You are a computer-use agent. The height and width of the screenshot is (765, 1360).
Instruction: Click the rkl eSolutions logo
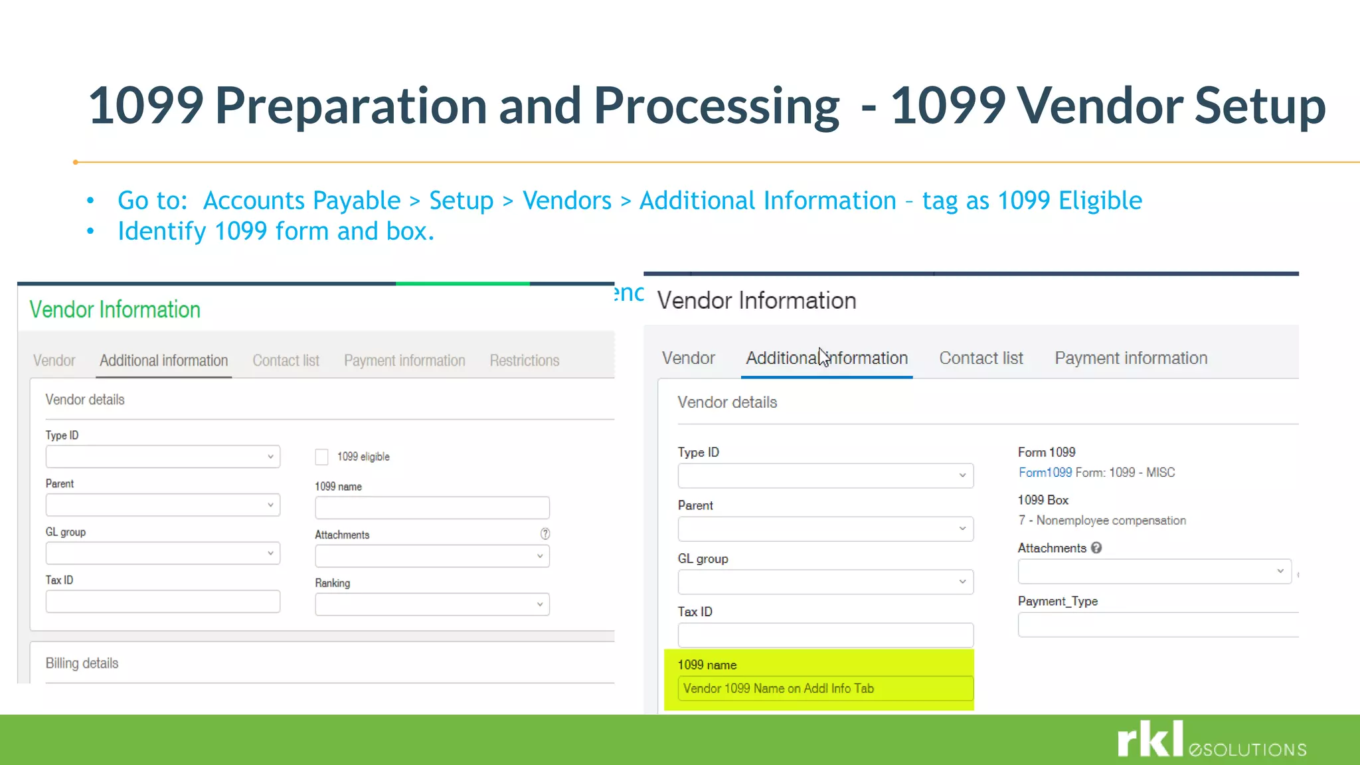1212,740
